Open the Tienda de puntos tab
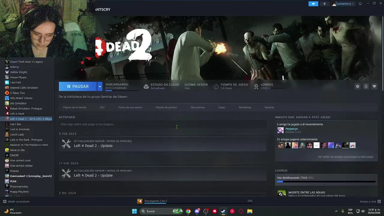 coord(166,107)
